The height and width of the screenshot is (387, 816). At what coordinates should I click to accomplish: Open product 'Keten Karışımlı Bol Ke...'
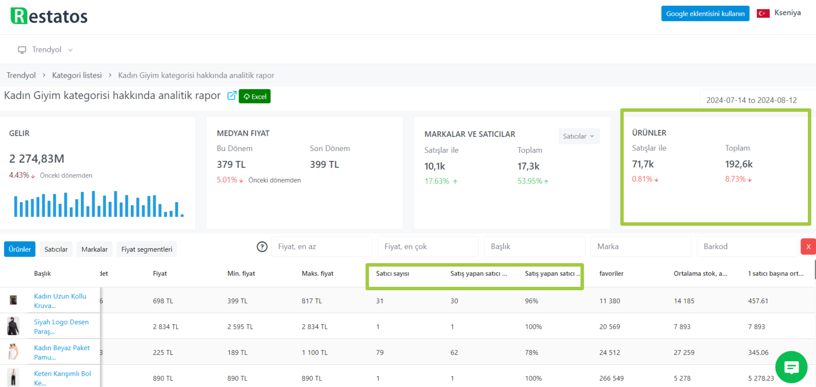(x=62, y=378)
